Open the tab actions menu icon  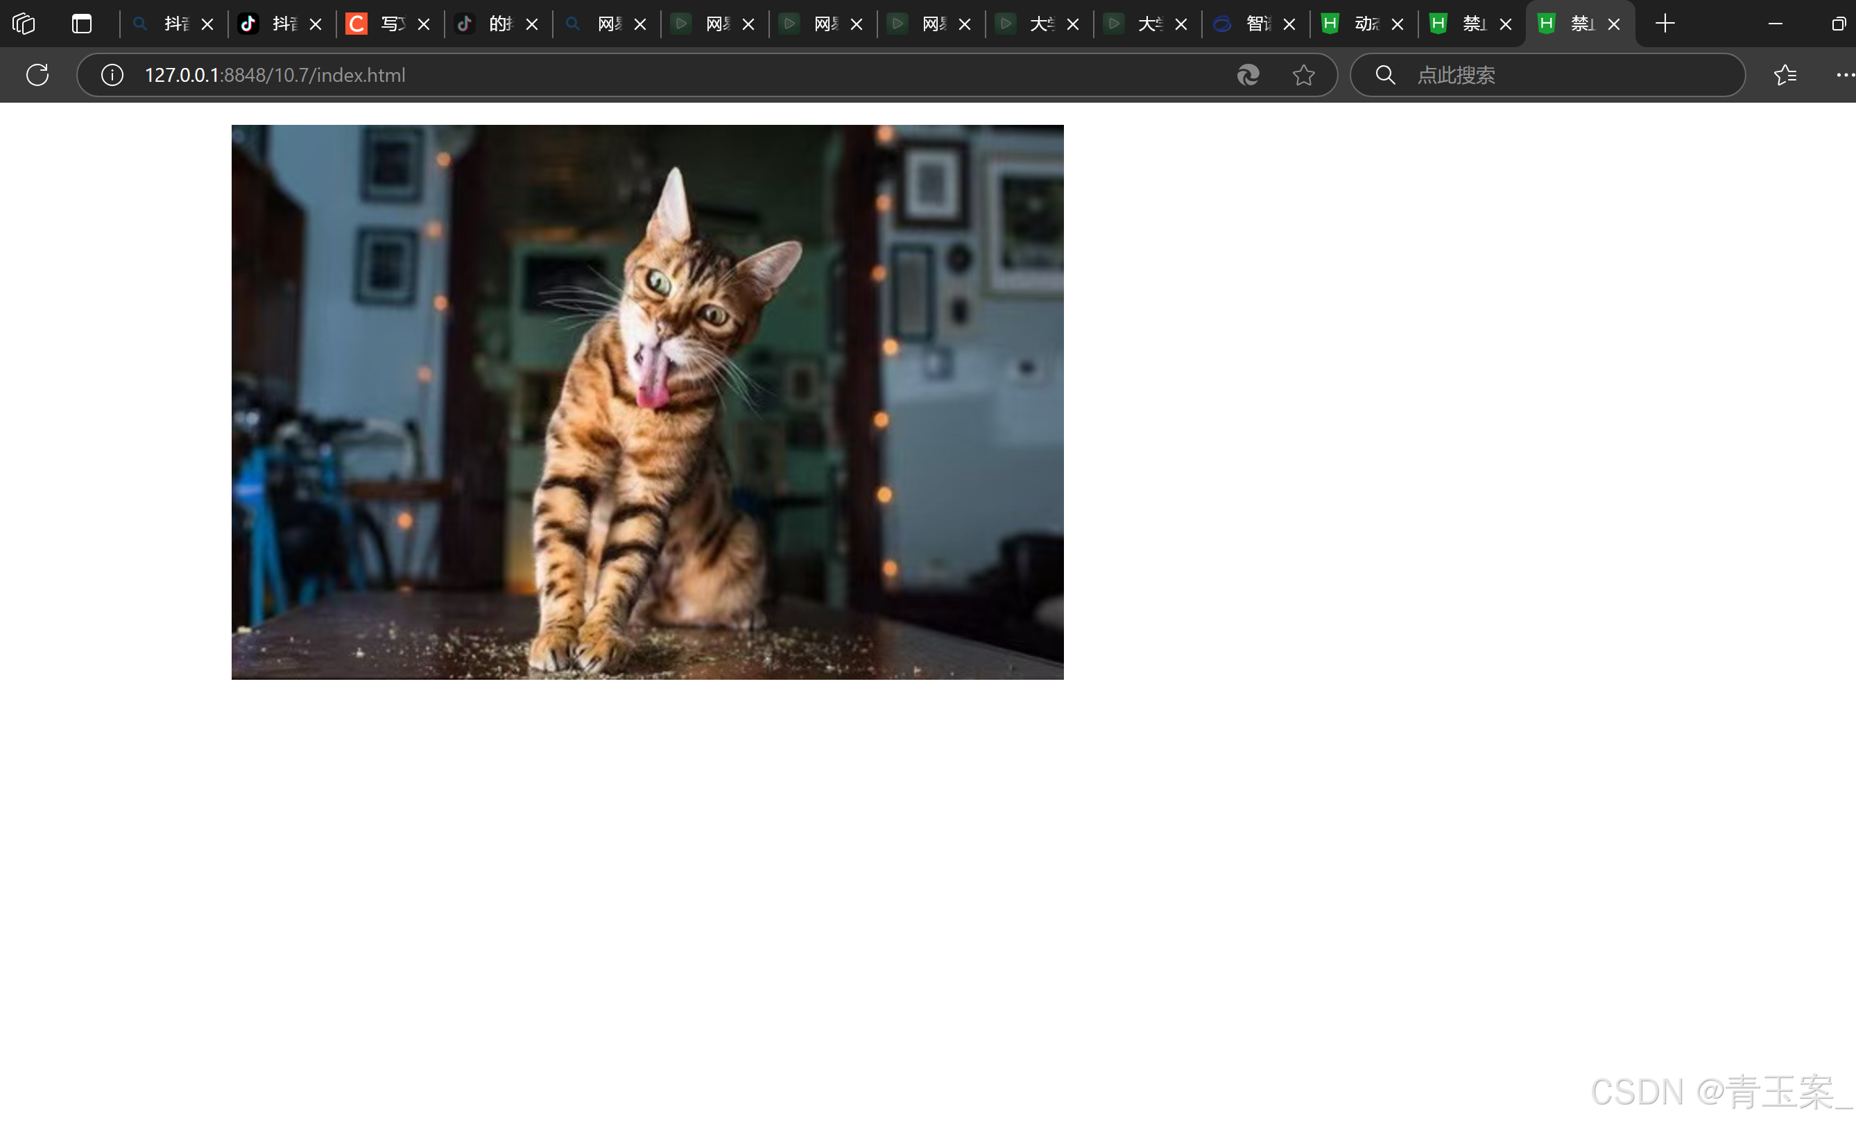coord(81,24)
